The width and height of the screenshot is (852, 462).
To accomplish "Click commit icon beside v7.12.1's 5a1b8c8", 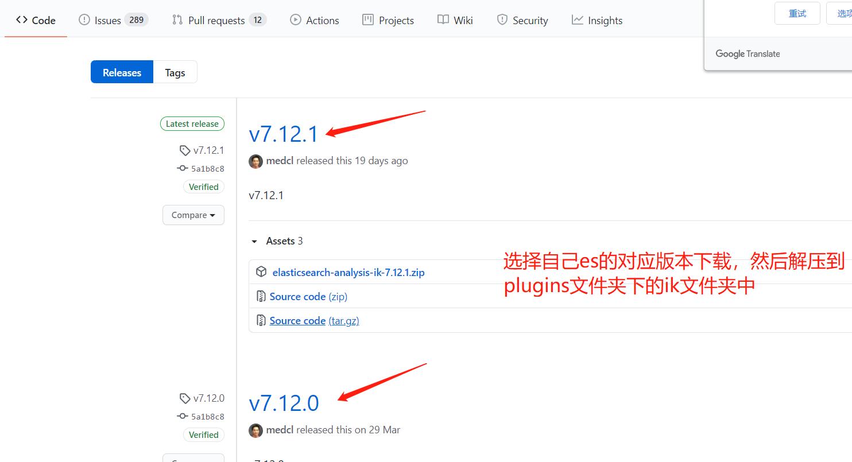I will pyautogui.click(x=183, y=168).
